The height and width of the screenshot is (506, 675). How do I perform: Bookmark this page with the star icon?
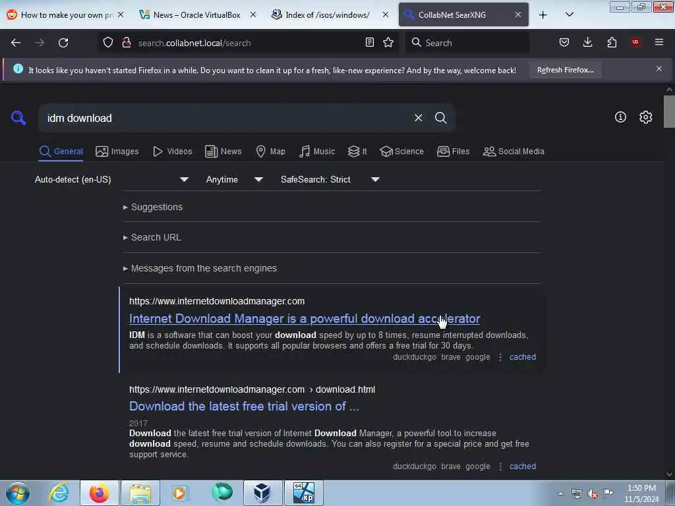388,42
